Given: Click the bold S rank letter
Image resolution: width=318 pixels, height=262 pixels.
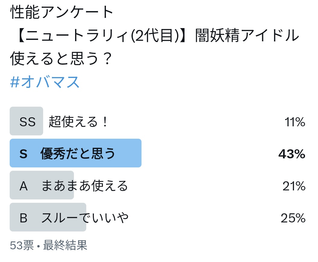Looking at the screenshot, I should (x=23, y=154).
